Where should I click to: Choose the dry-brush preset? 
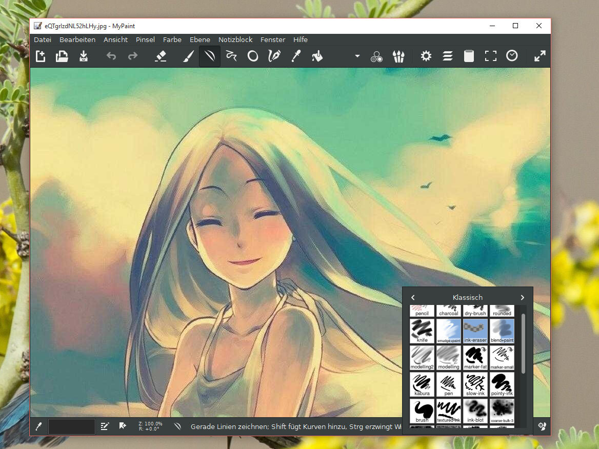click(475, 311)
